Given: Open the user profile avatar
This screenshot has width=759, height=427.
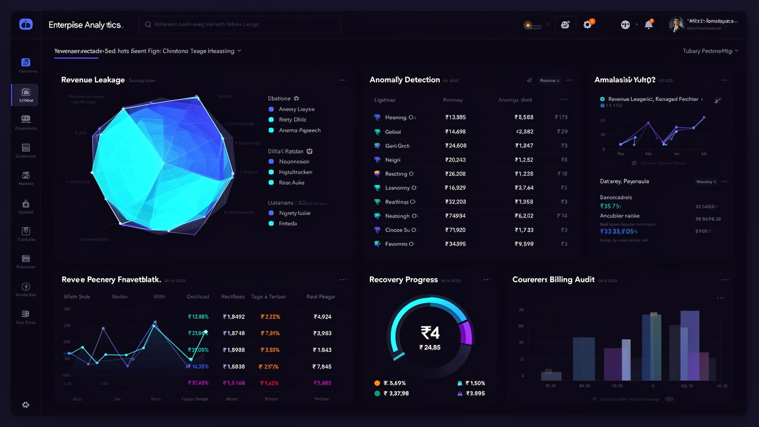Looking at the screenshot, I should tap(676, 25).
